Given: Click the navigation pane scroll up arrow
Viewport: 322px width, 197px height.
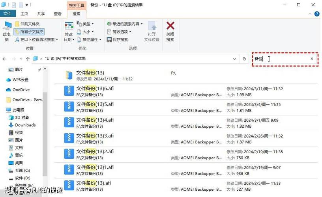Looking at the screenshot, I should coord(45,69).
